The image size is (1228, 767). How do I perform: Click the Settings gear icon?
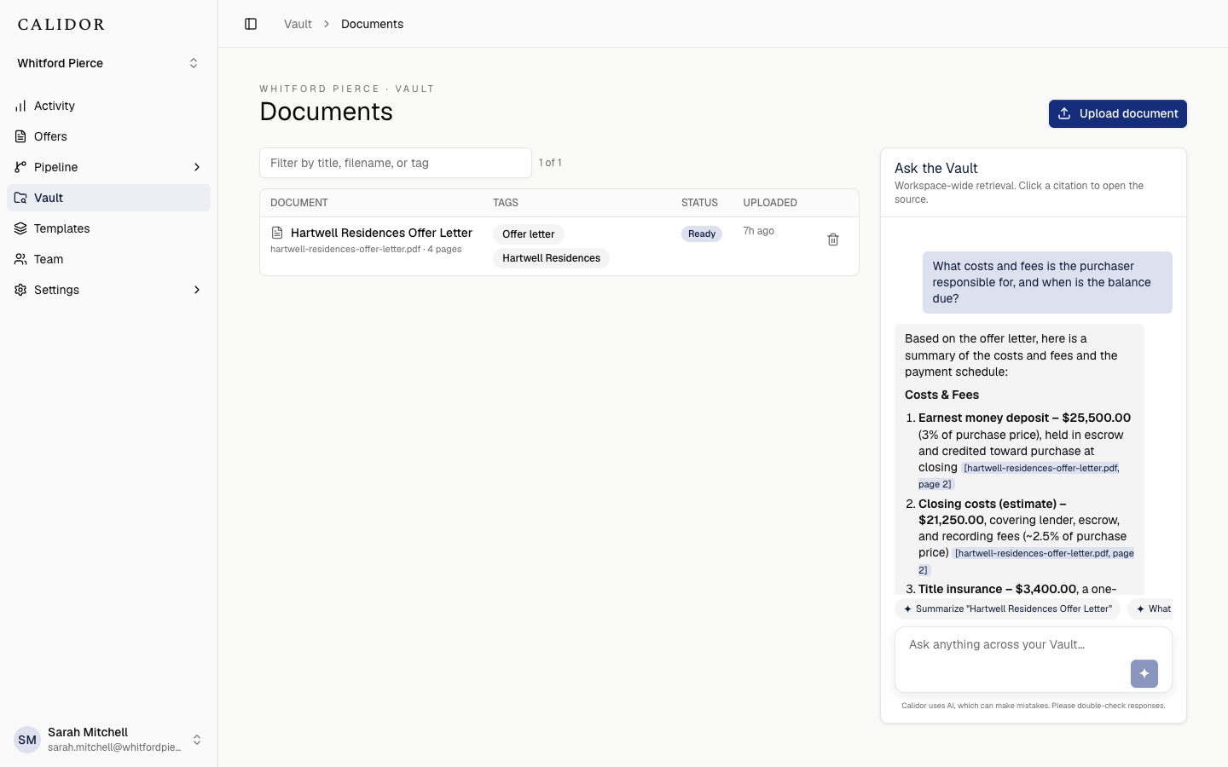20,290
